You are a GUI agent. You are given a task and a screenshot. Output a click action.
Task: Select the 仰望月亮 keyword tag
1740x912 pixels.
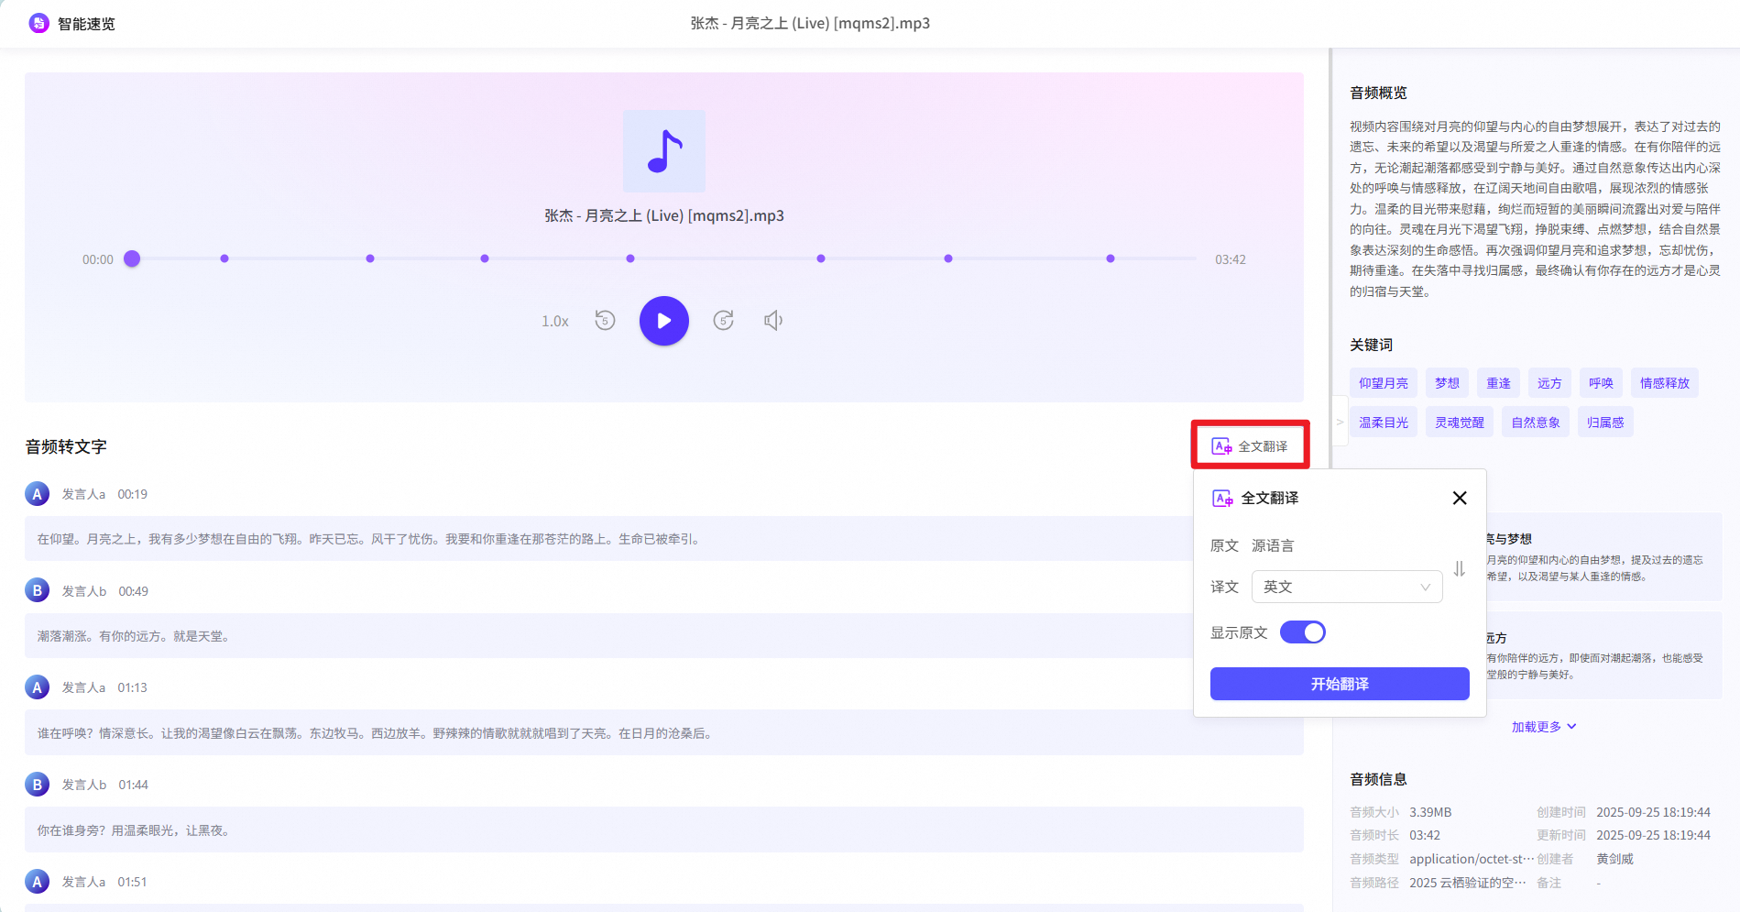(1384, 383)
